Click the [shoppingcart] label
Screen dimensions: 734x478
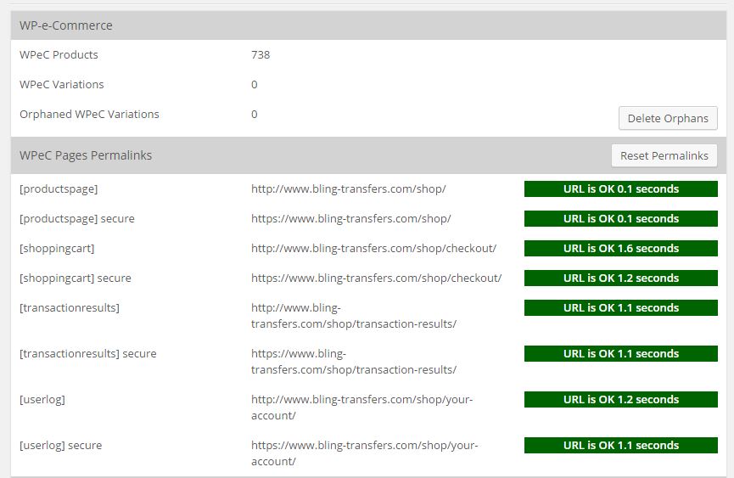[57, 248]
